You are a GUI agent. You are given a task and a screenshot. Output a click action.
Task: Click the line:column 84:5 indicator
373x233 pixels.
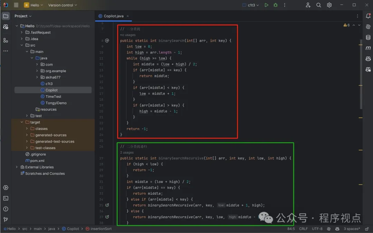tap(291, 229)
